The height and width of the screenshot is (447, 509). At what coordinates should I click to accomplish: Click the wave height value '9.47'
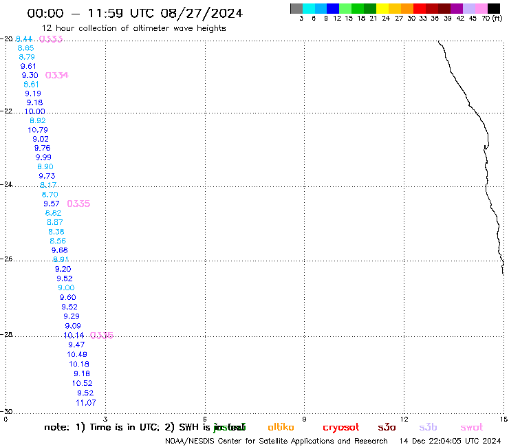coord(76,345)
